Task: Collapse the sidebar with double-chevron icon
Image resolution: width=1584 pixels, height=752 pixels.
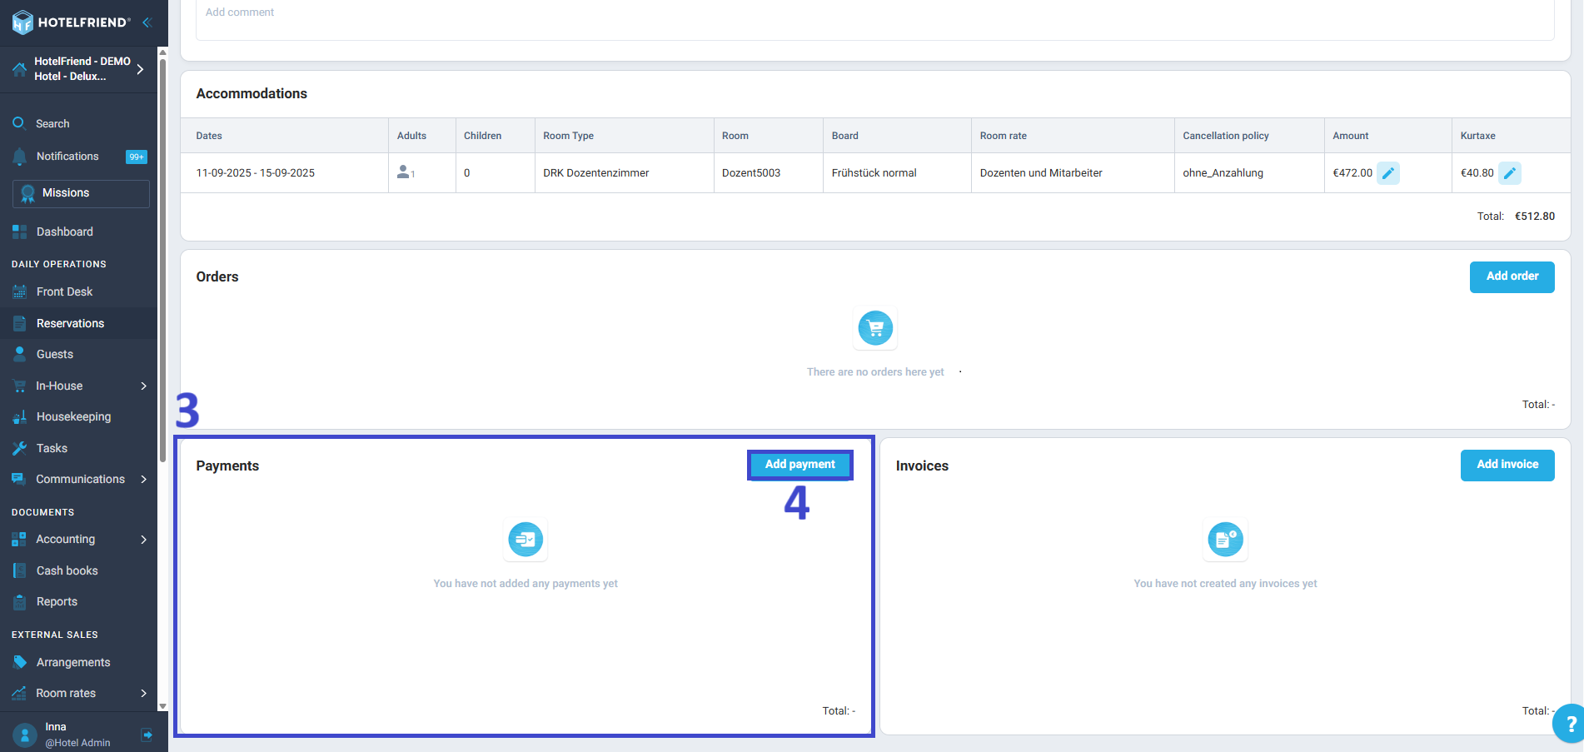Action: click(147, 22)
